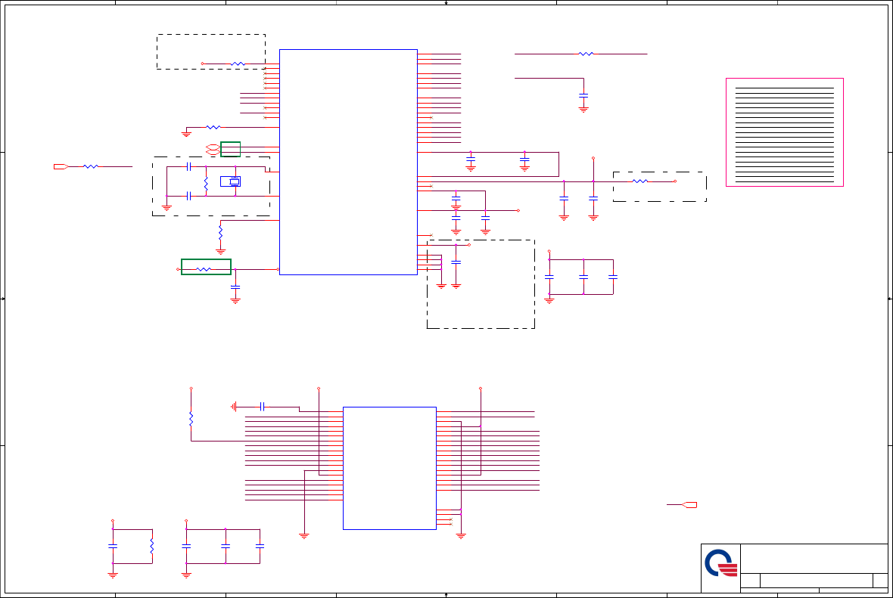Select the resistor on the long upper-right wire
Screen dimensions: 893x598
coord(586,54)
